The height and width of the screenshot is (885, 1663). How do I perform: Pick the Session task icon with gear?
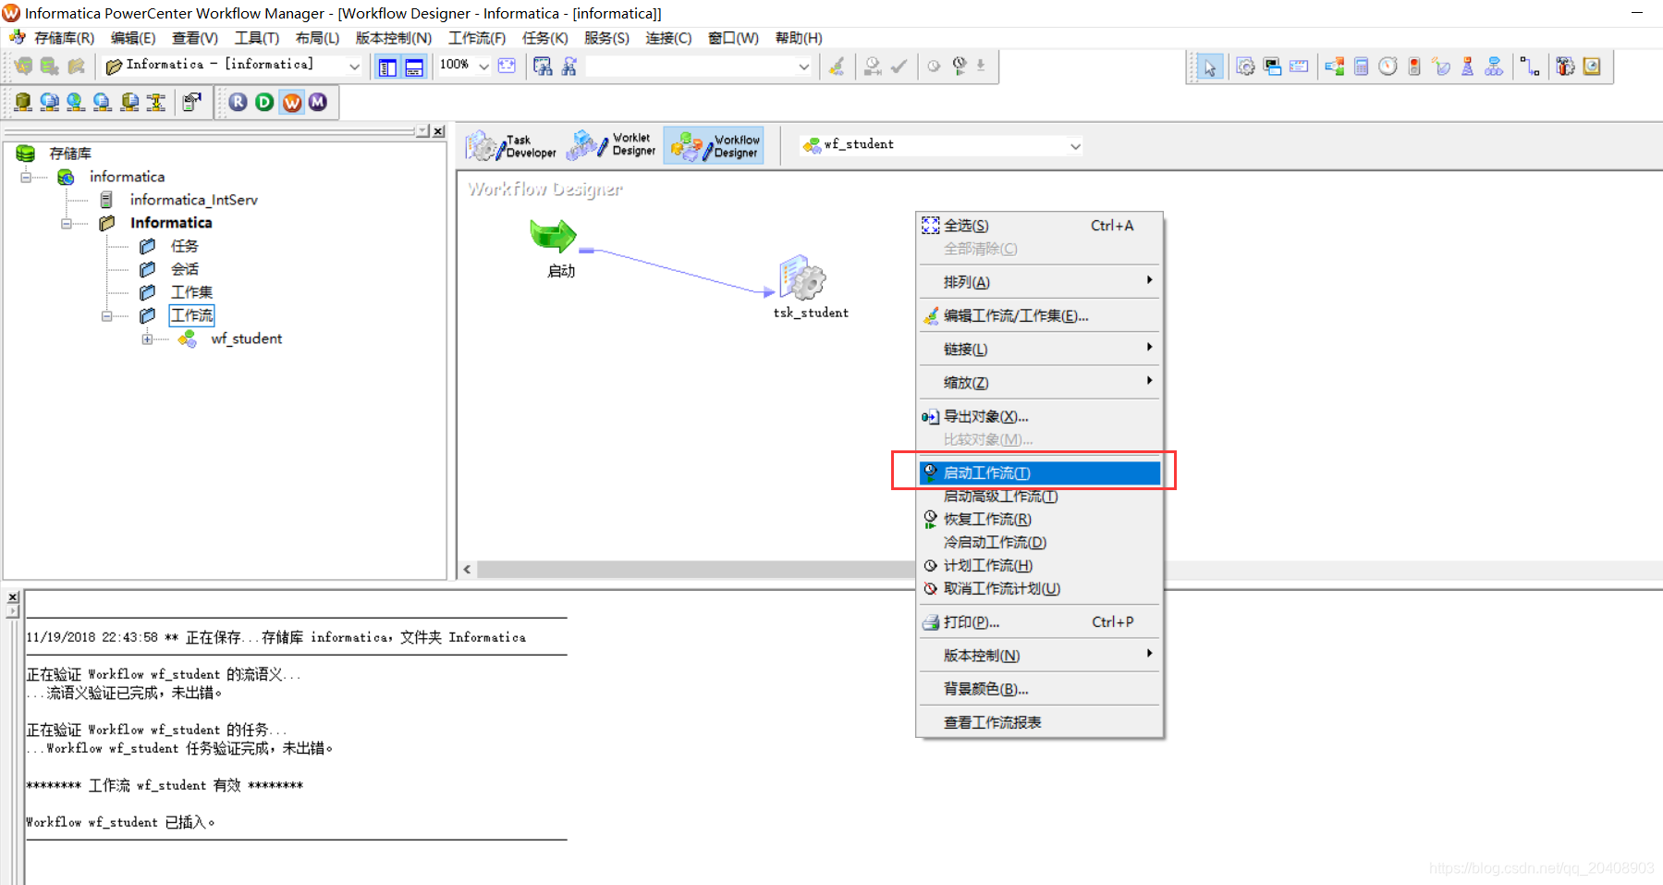point(1245,67)
